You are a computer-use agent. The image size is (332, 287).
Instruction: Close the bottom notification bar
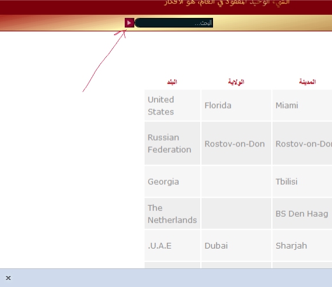[x=8, y=278]
